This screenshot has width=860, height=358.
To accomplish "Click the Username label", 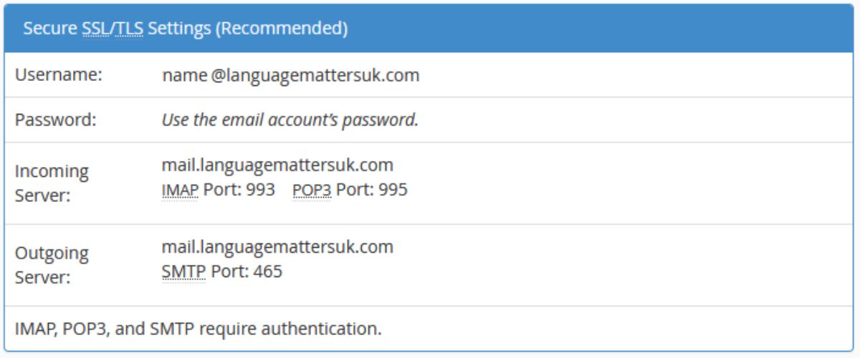I will pyautogui.click(x=59, y=74).
